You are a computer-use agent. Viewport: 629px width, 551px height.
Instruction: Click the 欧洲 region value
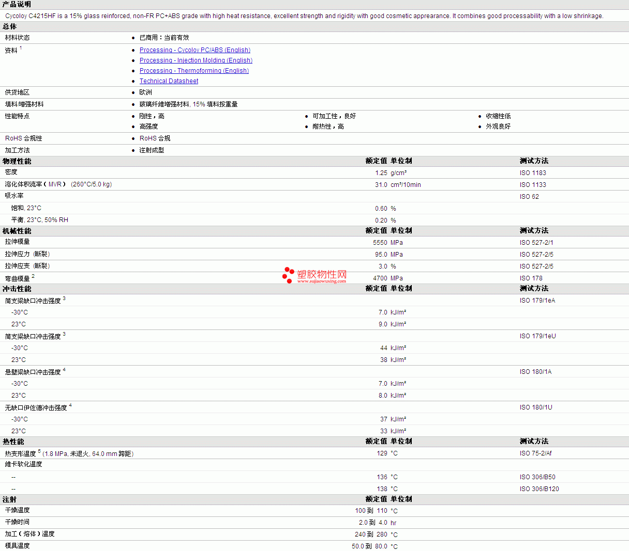pos(146,92)
